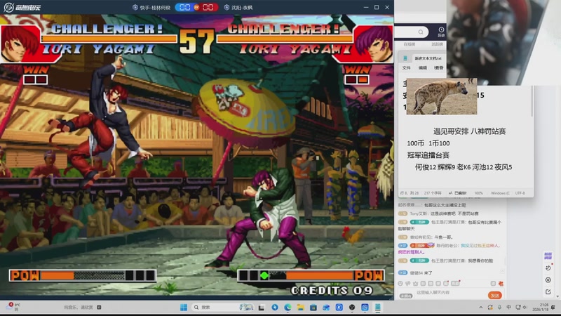Viewport: 561px width, 316px height.
Task: Open Microsoft Edge from the taskbar
Action: 288,308
